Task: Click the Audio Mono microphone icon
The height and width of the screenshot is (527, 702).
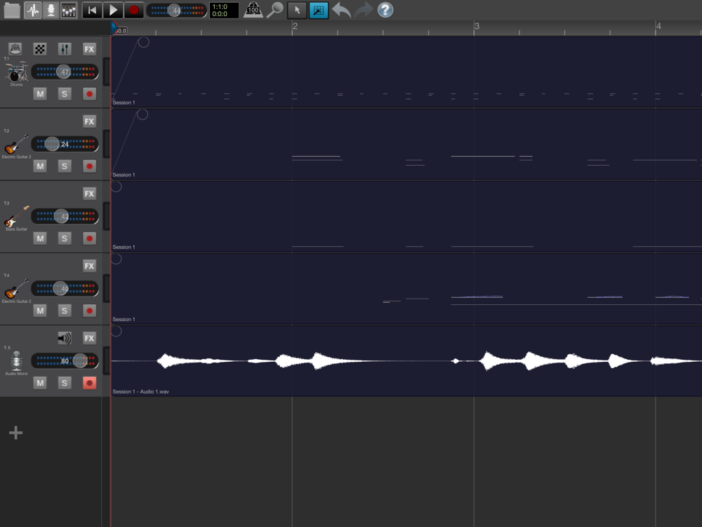Action: tap(16, 360)
